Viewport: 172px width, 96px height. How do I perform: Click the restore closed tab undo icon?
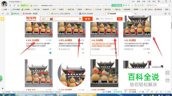click(169, 14)
